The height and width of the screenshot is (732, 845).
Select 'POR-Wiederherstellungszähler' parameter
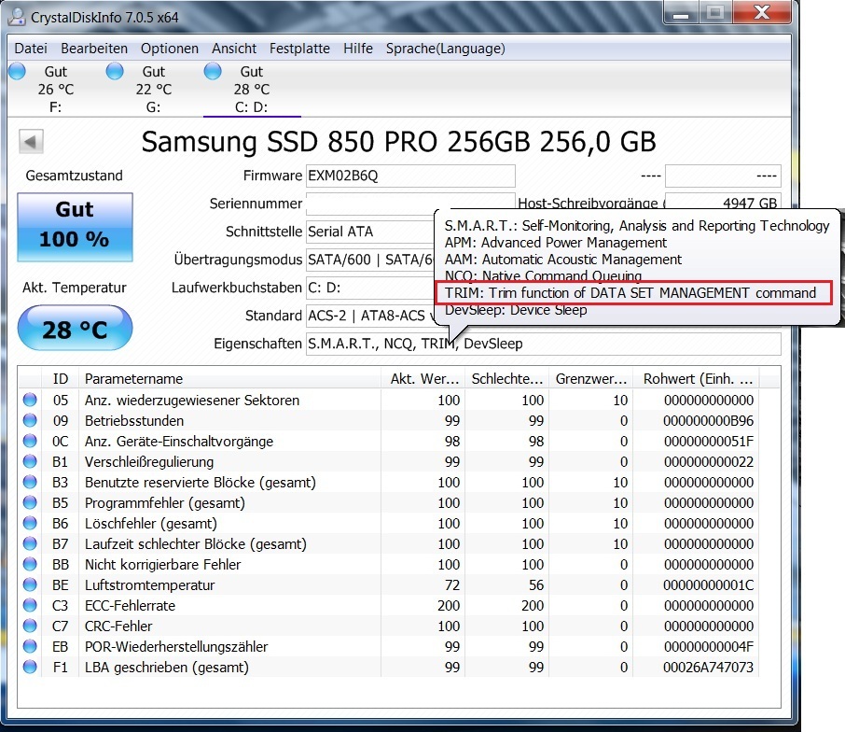click(176, 646)
